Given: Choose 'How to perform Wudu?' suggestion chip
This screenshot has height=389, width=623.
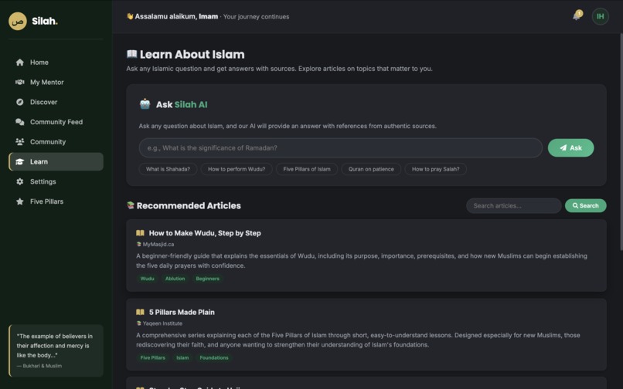Looking at the screenshot, I should click(237, 169).
